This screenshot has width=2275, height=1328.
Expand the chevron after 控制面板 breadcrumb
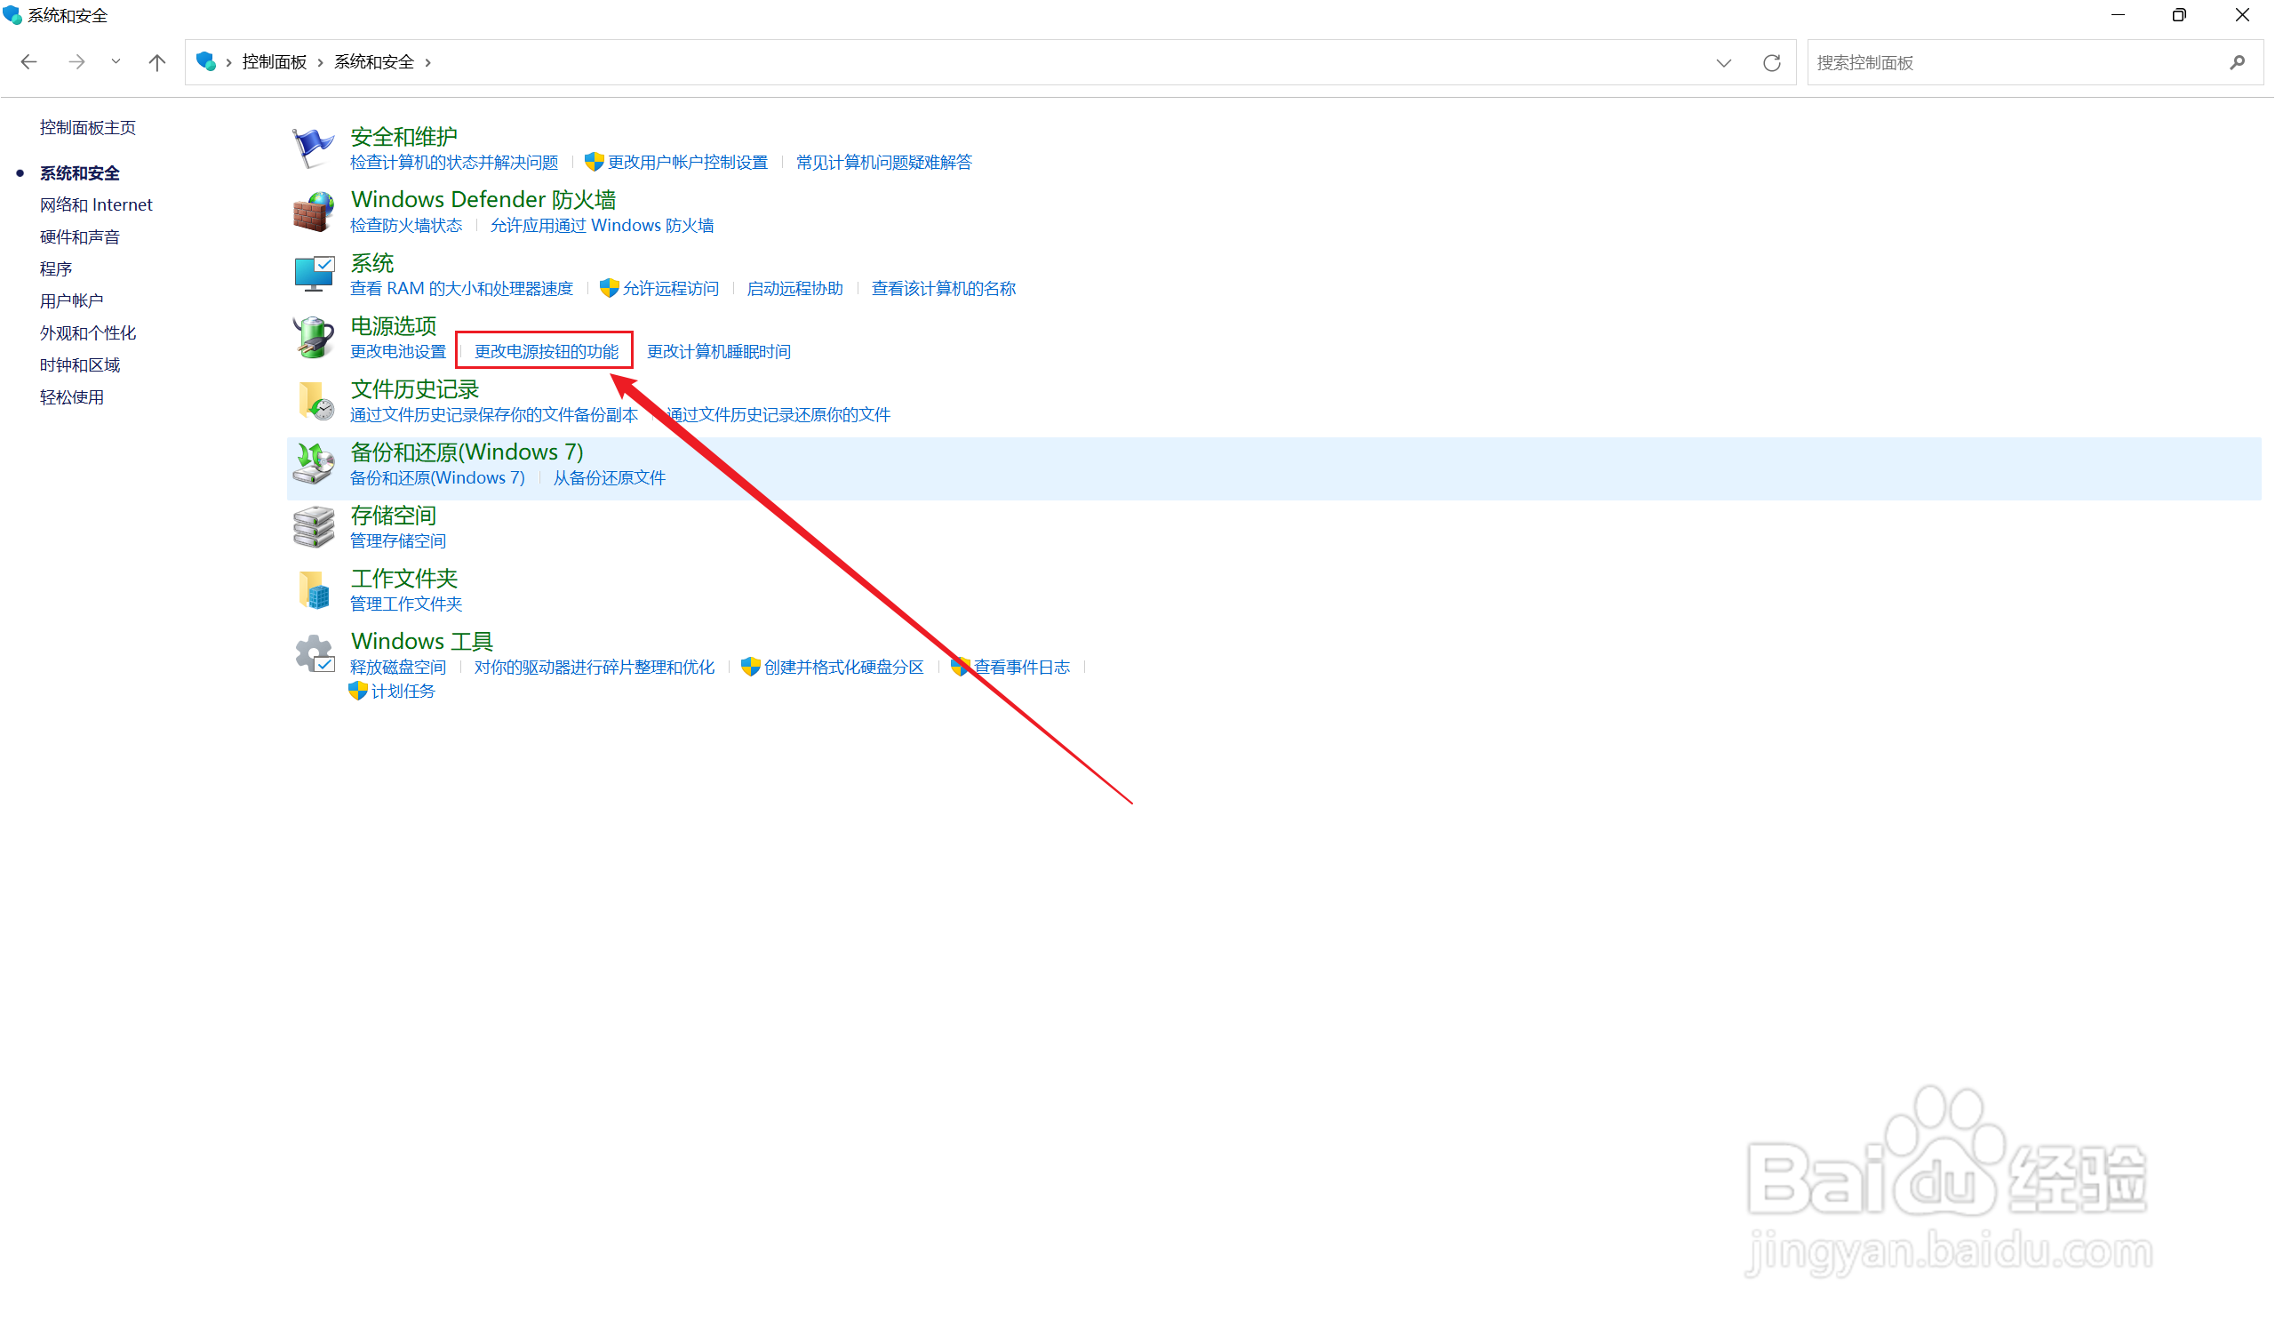coord(321,62)
